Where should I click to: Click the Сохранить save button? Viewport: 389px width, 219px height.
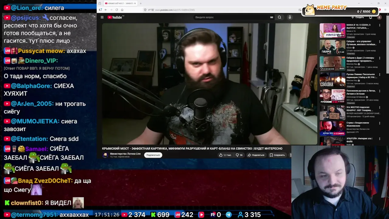[x=277, y=155]
